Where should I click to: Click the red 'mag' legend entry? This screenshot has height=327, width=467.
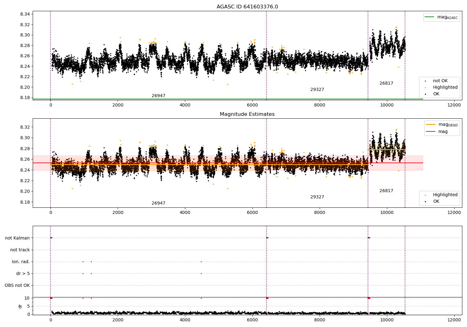click(437, 131)
